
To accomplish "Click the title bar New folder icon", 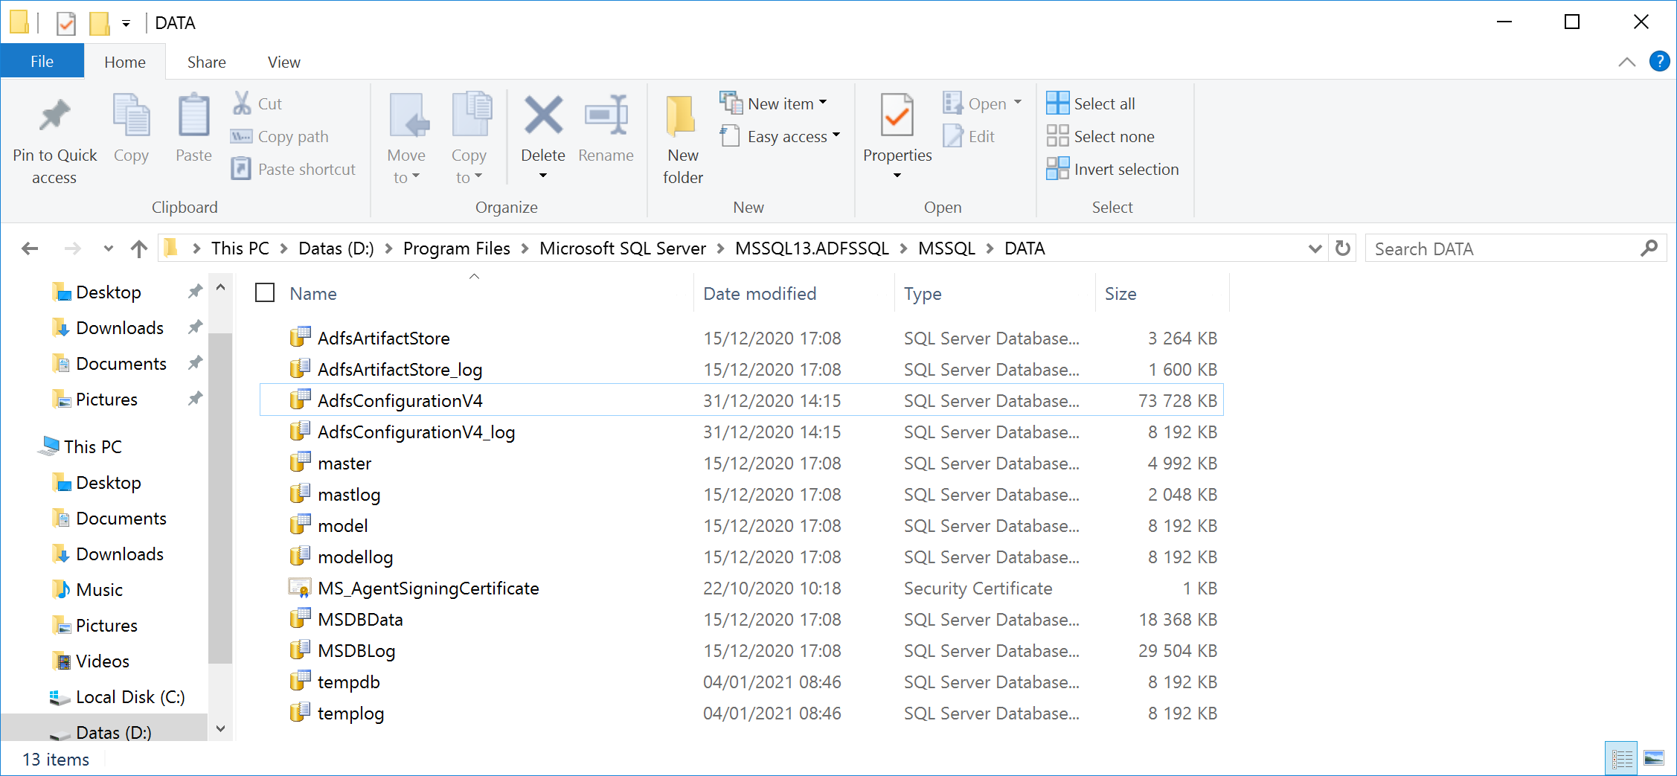I will tap(99, 23).
